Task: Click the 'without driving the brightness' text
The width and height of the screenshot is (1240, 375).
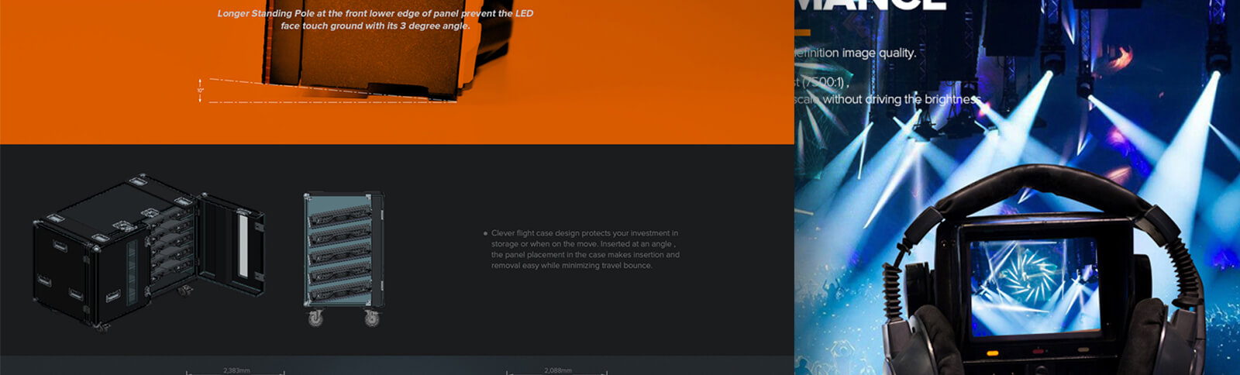Action: pyautogui.click(x=899, y=99)
